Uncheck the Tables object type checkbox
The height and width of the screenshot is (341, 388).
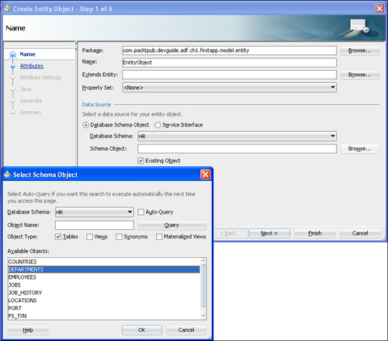tap(58, 237)
